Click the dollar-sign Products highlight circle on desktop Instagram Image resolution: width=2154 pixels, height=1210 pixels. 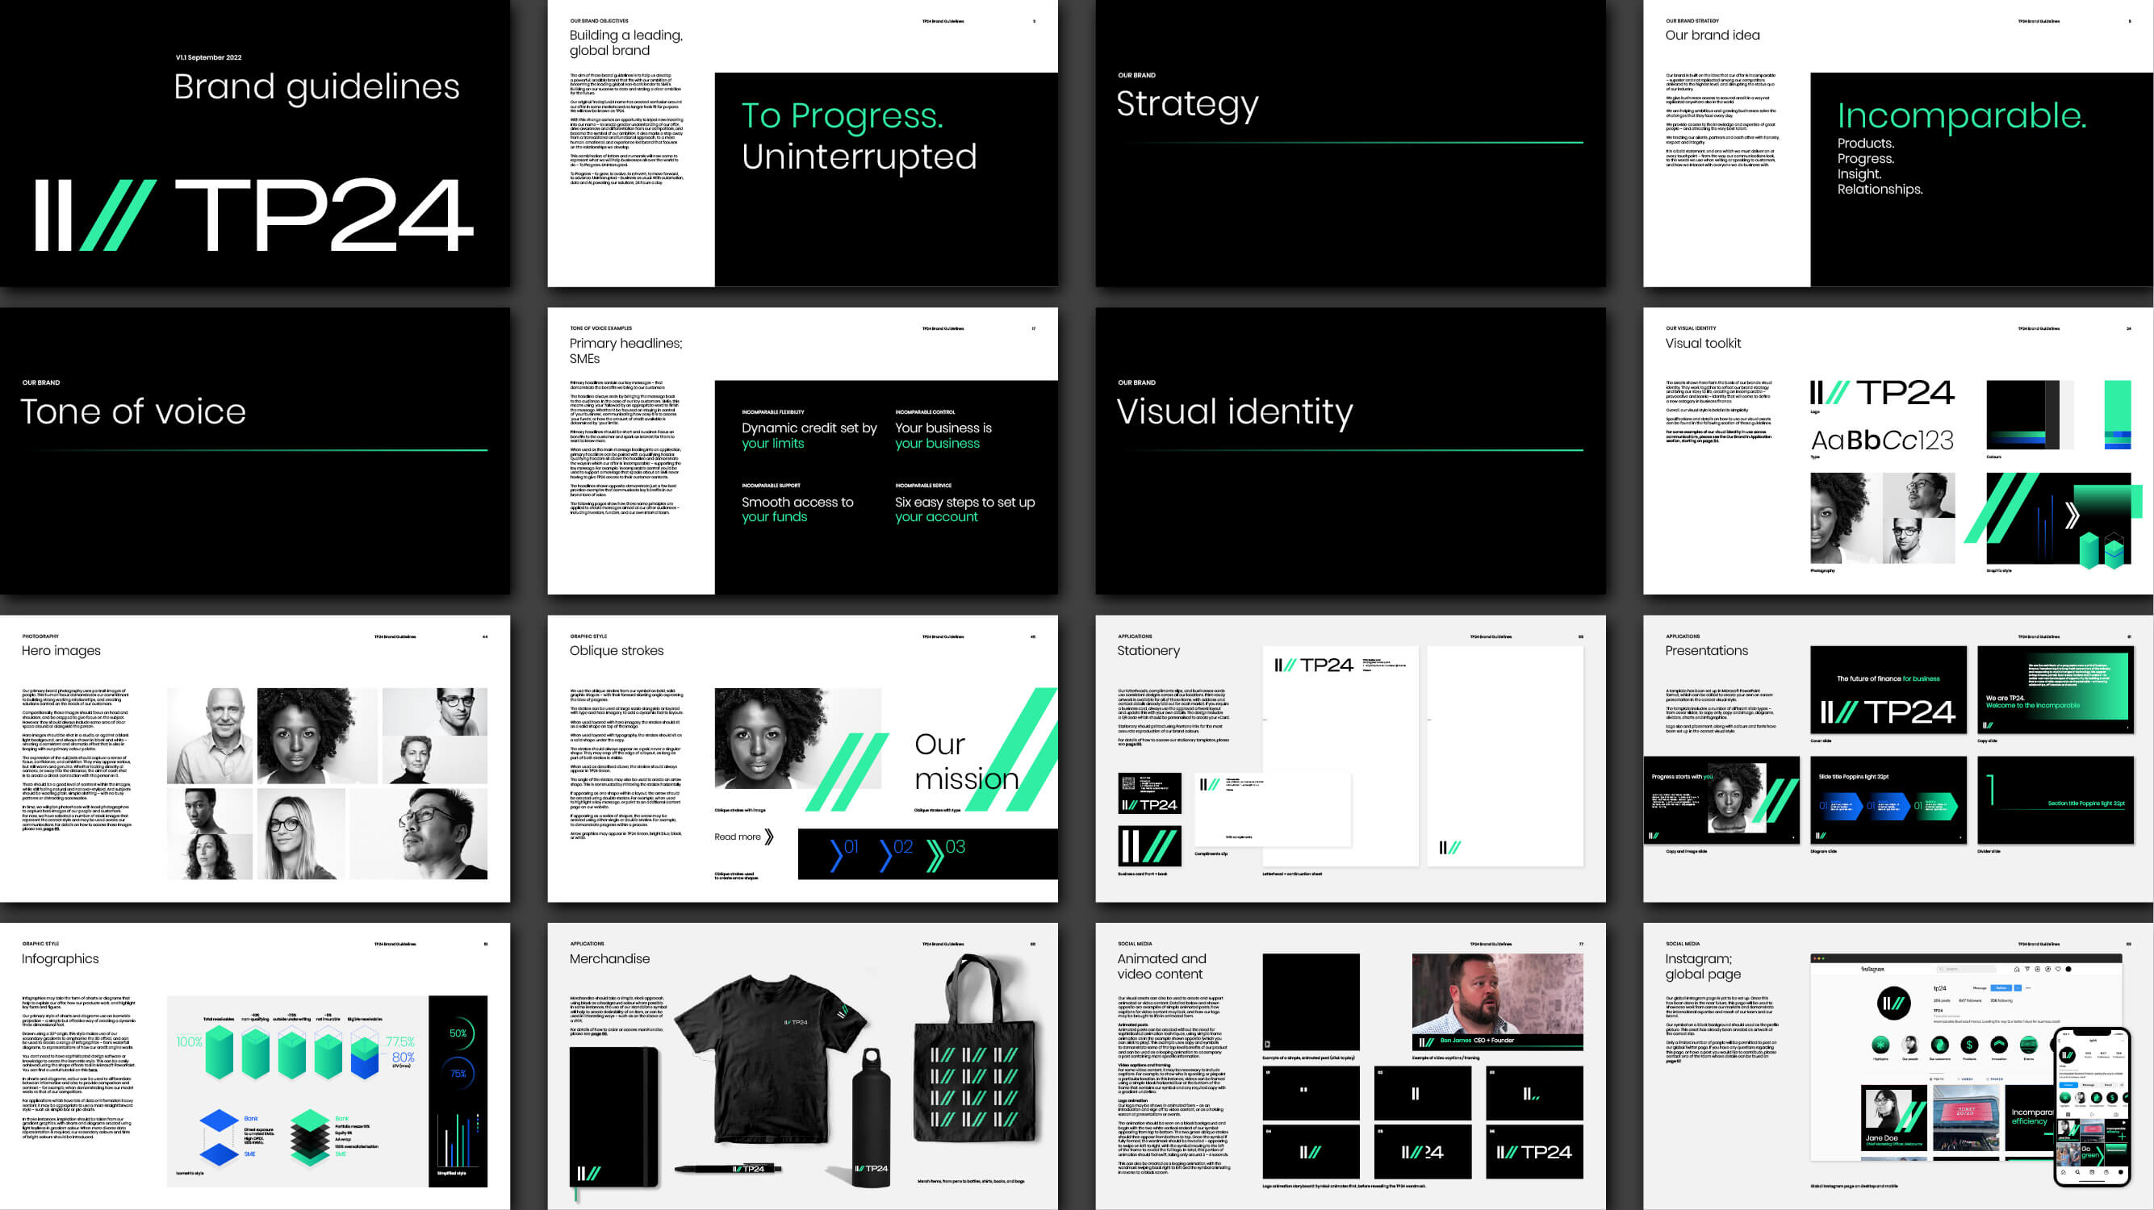point(1969,1045)
